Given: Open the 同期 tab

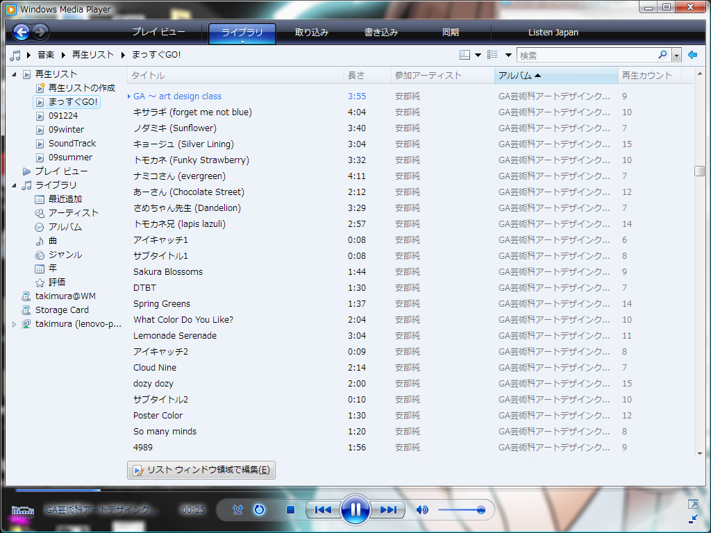Looking at the screenshot, I should point(450,32).
